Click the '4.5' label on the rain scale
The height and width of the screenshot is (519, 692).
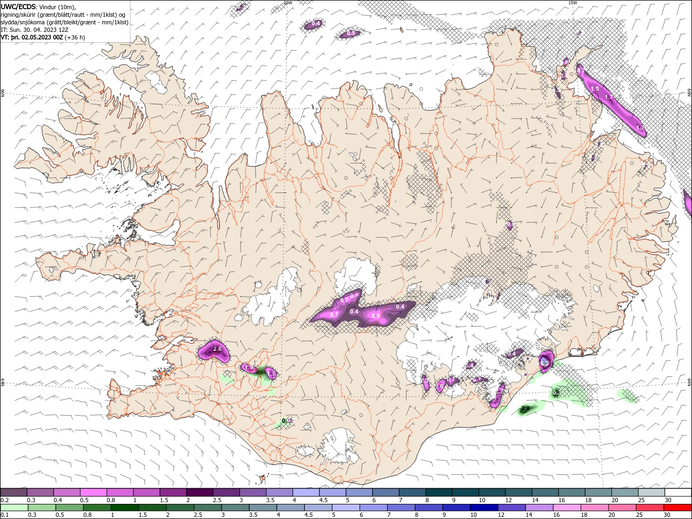tap(308, 515)
